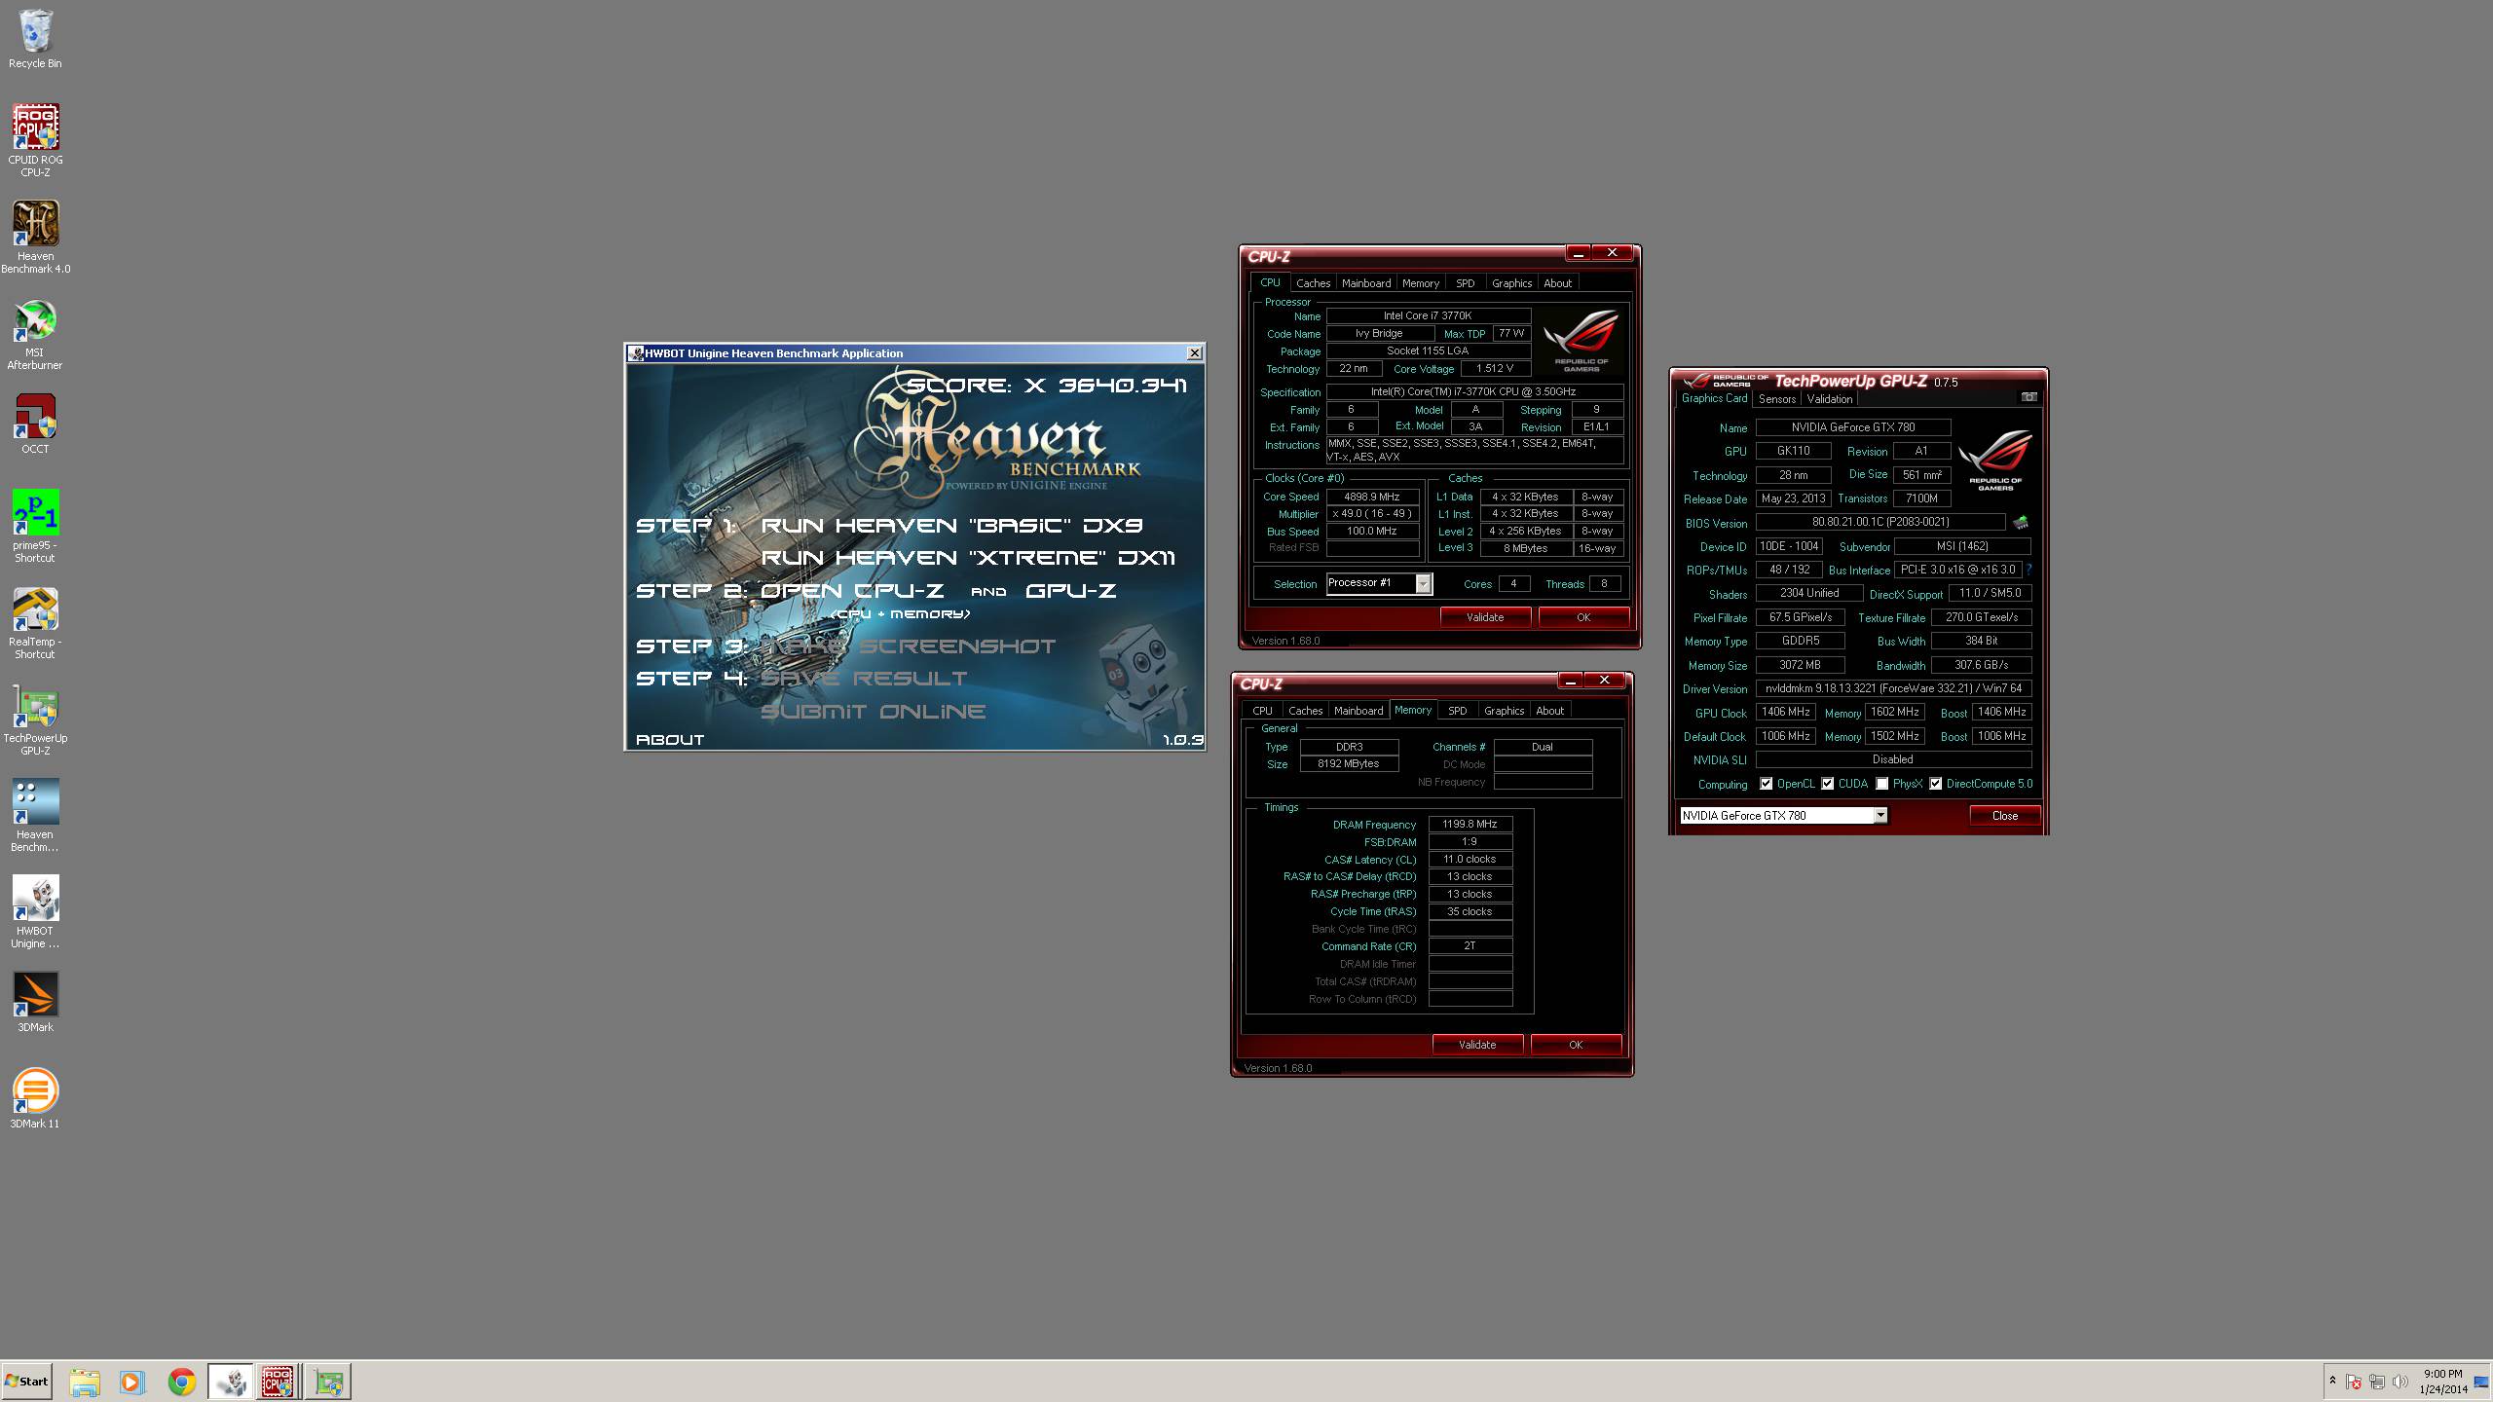Image resolution: width=2493 pixels, height=1402 pixels.
Task: Select the HWBOT Unigine desktop icon
Action: pos(35,911)
